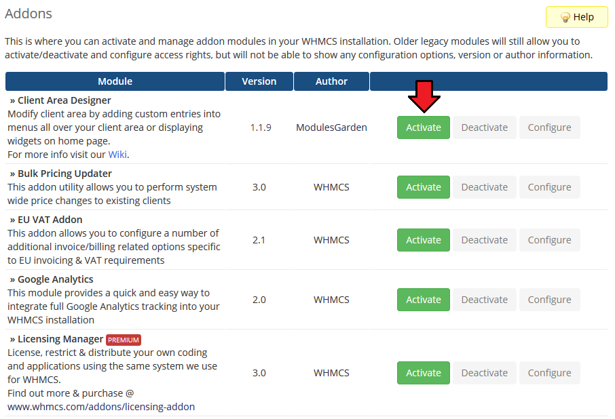
Task: Deactivate the Bulk Pricing Updater addon
Action: point(485,187)
